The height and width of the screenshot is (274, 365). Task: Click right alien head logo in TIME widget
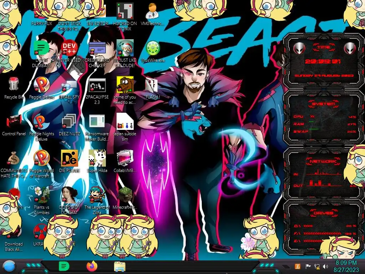(x=350, y=49)
